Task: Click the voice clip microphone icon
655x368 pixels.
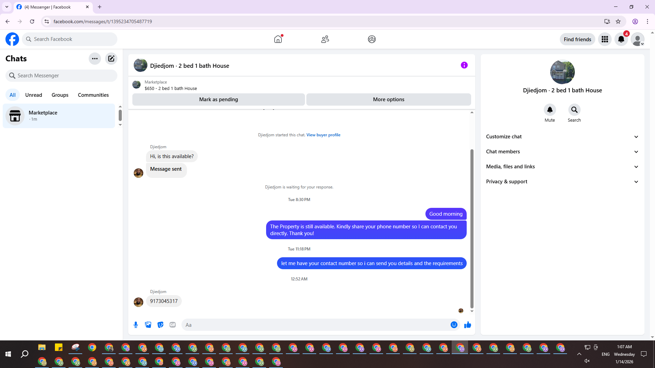Action: point(136,325)
